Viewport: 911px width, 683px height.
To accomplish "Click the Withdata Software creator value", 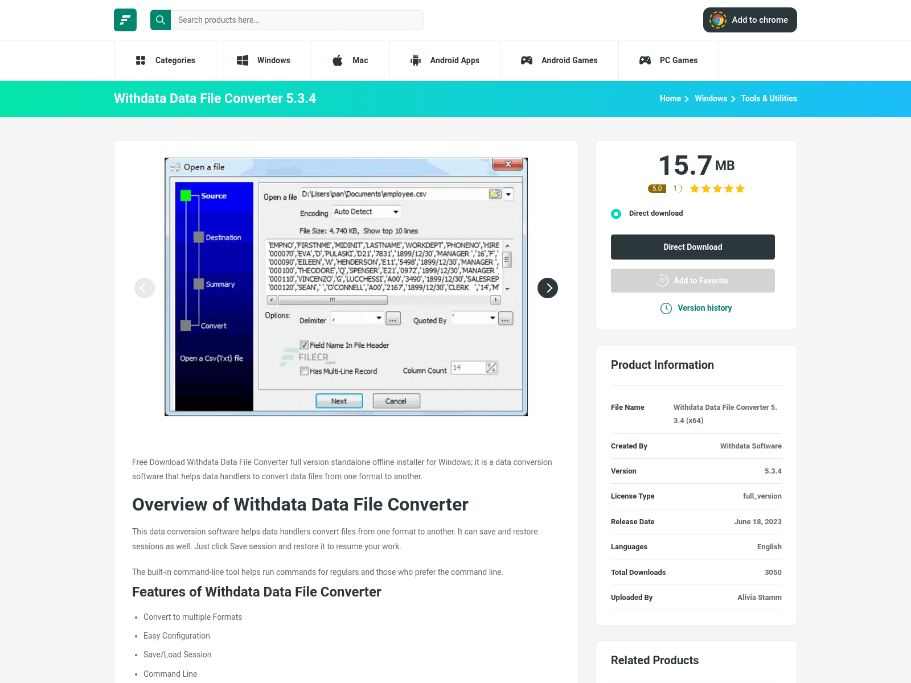I will pyautogui.click(x=750, y=446).
